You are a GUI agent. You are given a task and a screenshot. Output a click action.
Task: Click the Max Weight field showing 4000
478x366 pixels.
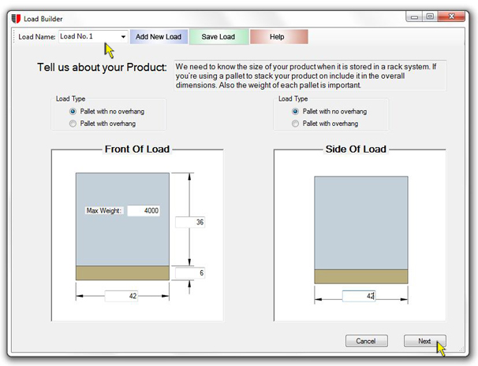[144, 210]
